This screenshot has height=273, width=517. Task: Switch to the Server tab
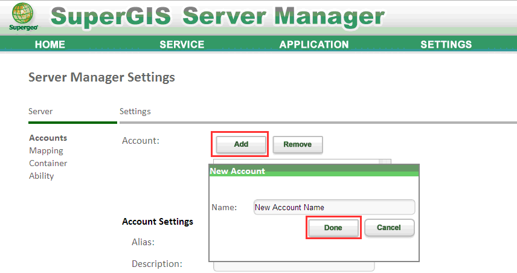tap(40, 112)
